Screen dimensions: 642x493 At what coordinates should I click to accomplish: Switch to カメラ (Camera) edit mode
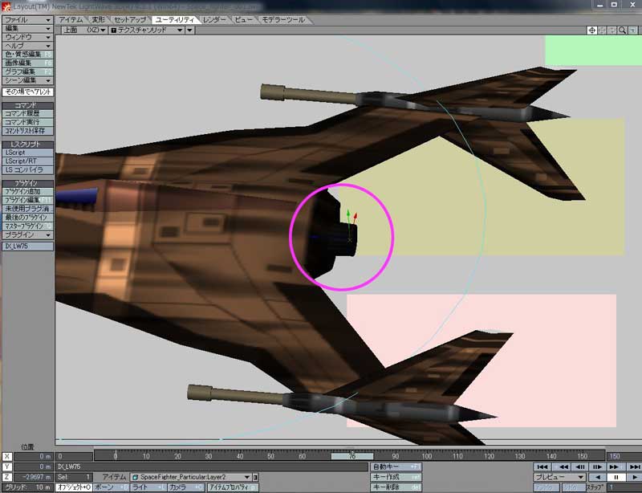(x=181, y=487)
